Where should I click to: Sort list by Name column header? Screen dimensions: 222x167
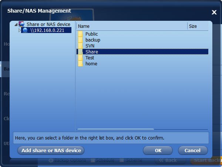[132, 26]
